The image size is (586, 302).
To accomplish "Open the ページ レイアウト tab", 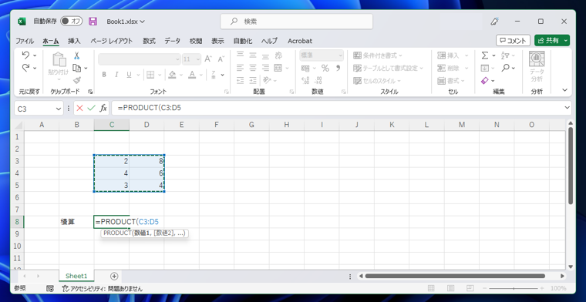I will [111, 41].
